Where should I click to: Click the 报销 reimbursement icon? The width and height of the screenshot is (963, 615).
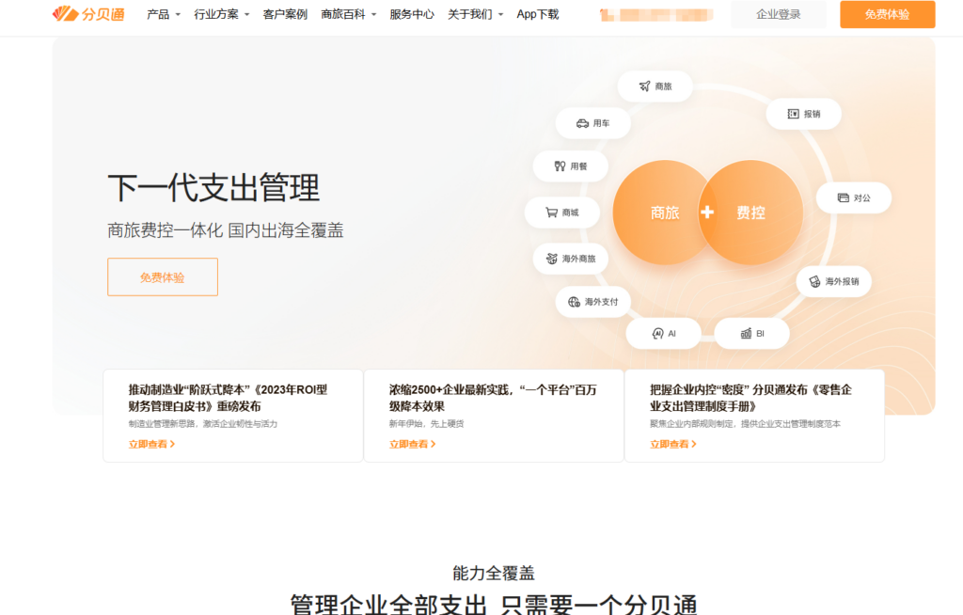(804, 113)
